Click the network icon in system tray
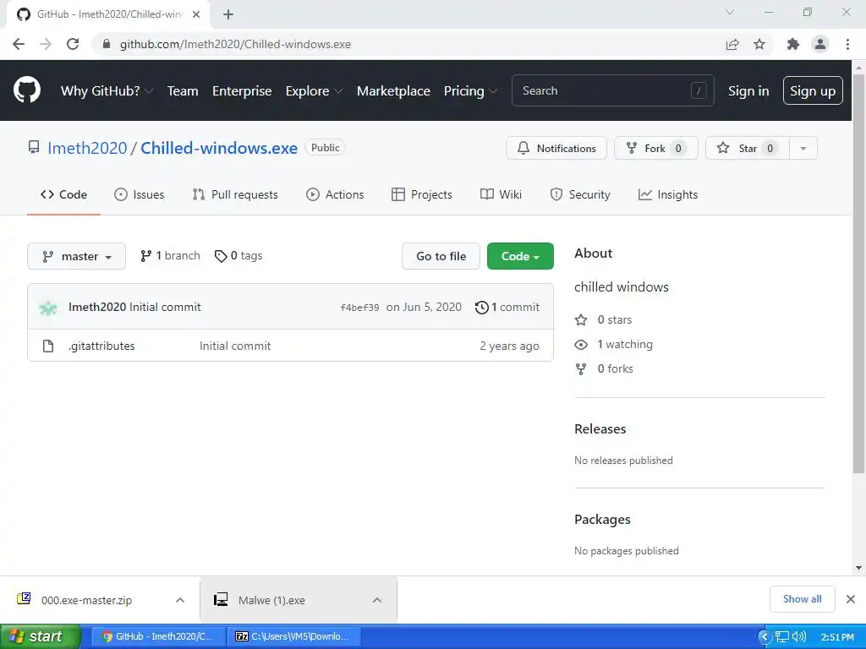Image resolution: width=866 pixels, height=649 pixels. (782, 636)
